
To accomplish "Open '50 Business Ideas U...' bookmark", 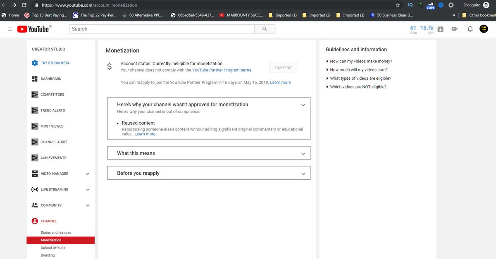I will tap(392, 15).
